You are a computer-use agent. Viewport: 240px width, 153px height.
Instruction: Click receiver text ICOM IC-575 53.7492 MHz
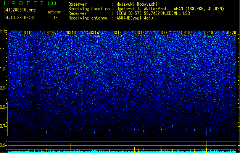pyautogui.click(x=153, y=13)
